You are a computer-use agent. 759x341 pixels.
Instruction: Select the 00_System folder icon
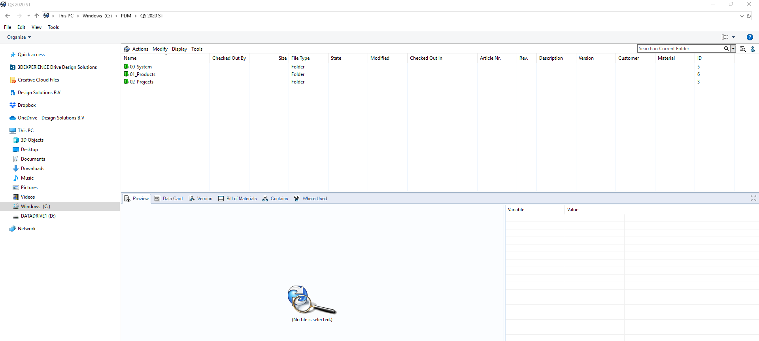click(x=126, y=66)
